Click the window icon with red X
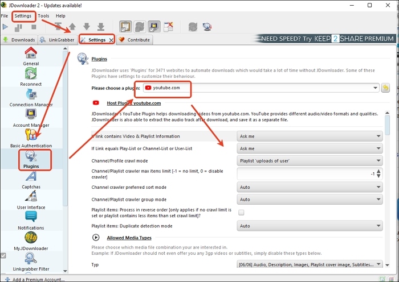This screenshot has width=399, height=282. click(x=169, y=27)
